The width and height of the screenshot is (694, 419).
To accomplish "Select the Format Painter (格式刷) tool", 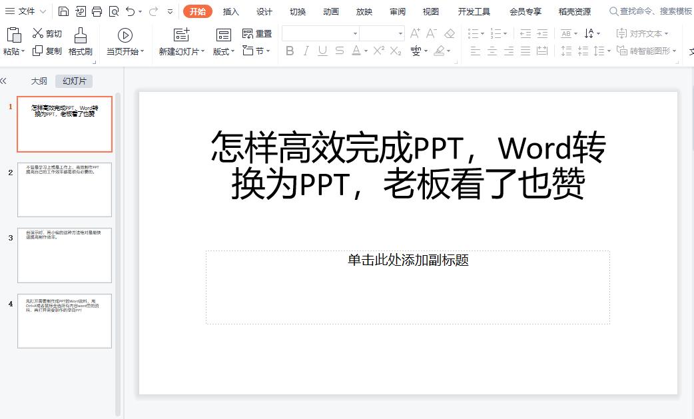I will (79, 40).
